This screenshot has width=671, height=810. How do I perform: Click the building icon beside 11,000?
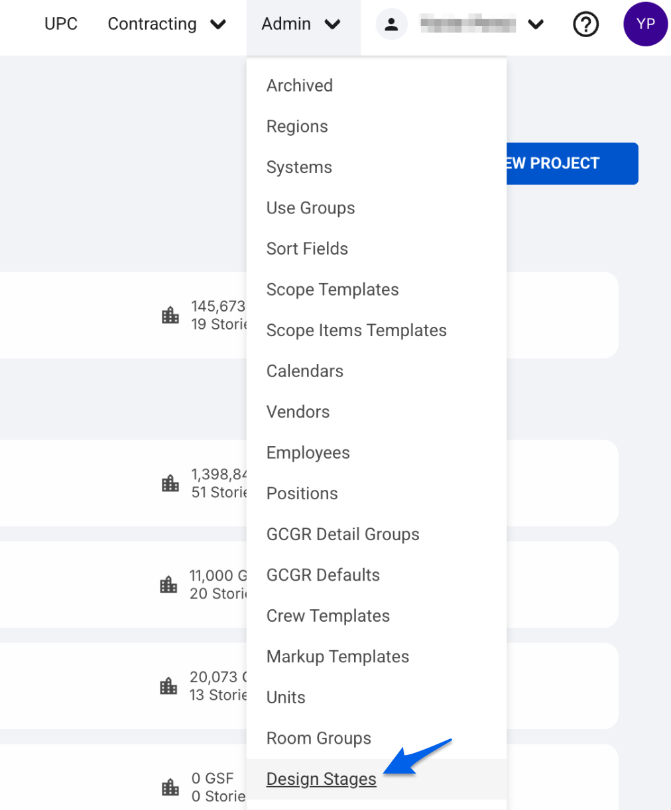pos(169,585)
